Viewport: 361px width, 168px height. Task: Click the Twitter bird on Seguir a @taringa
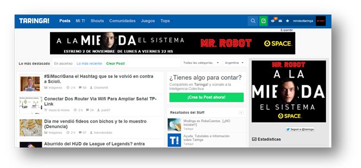(x=288, y=129)
